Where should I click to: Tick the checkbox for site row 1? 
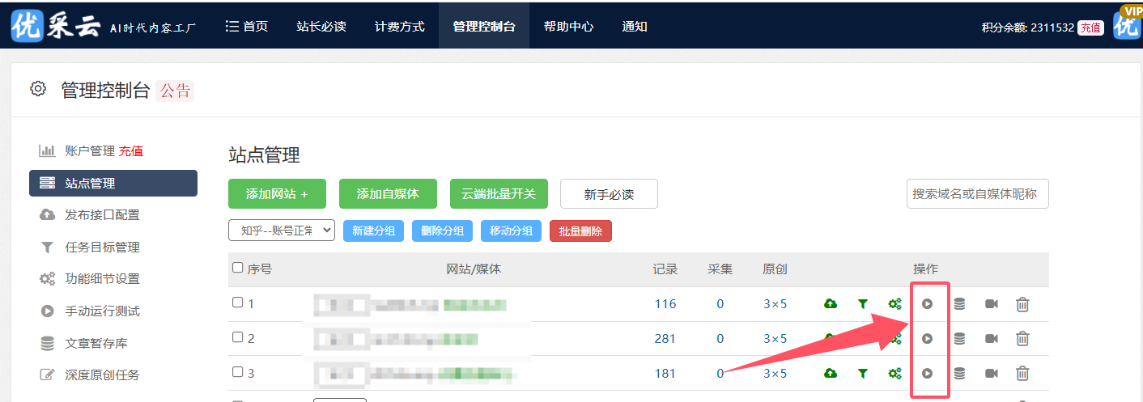[237, 303]
